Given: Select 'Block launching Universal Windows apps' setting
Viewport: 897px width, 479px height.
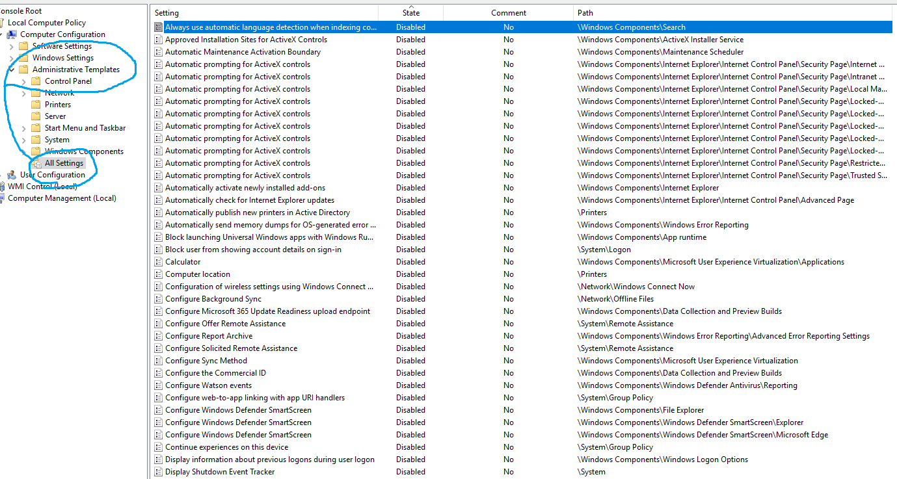Looking at the screenshot, I should click(x=270, y=237).
